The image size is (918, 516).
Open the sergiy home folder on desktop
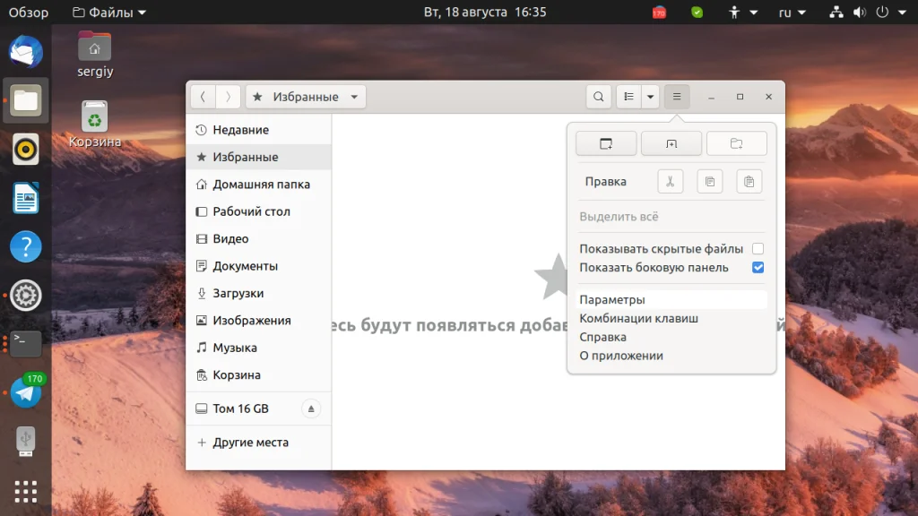(x=95, y=55)
